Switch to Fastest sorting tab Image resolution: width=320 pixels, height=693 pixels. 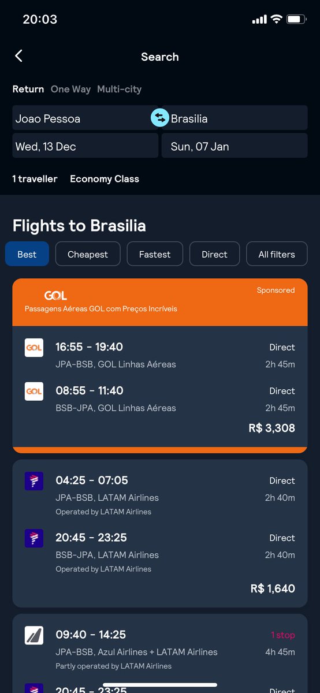pyautogui.click(x=155, y=254)
